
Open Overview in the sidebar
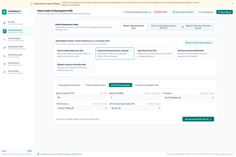(x=17, y=23)
